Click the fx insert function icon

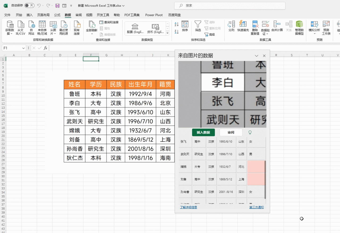45,48
